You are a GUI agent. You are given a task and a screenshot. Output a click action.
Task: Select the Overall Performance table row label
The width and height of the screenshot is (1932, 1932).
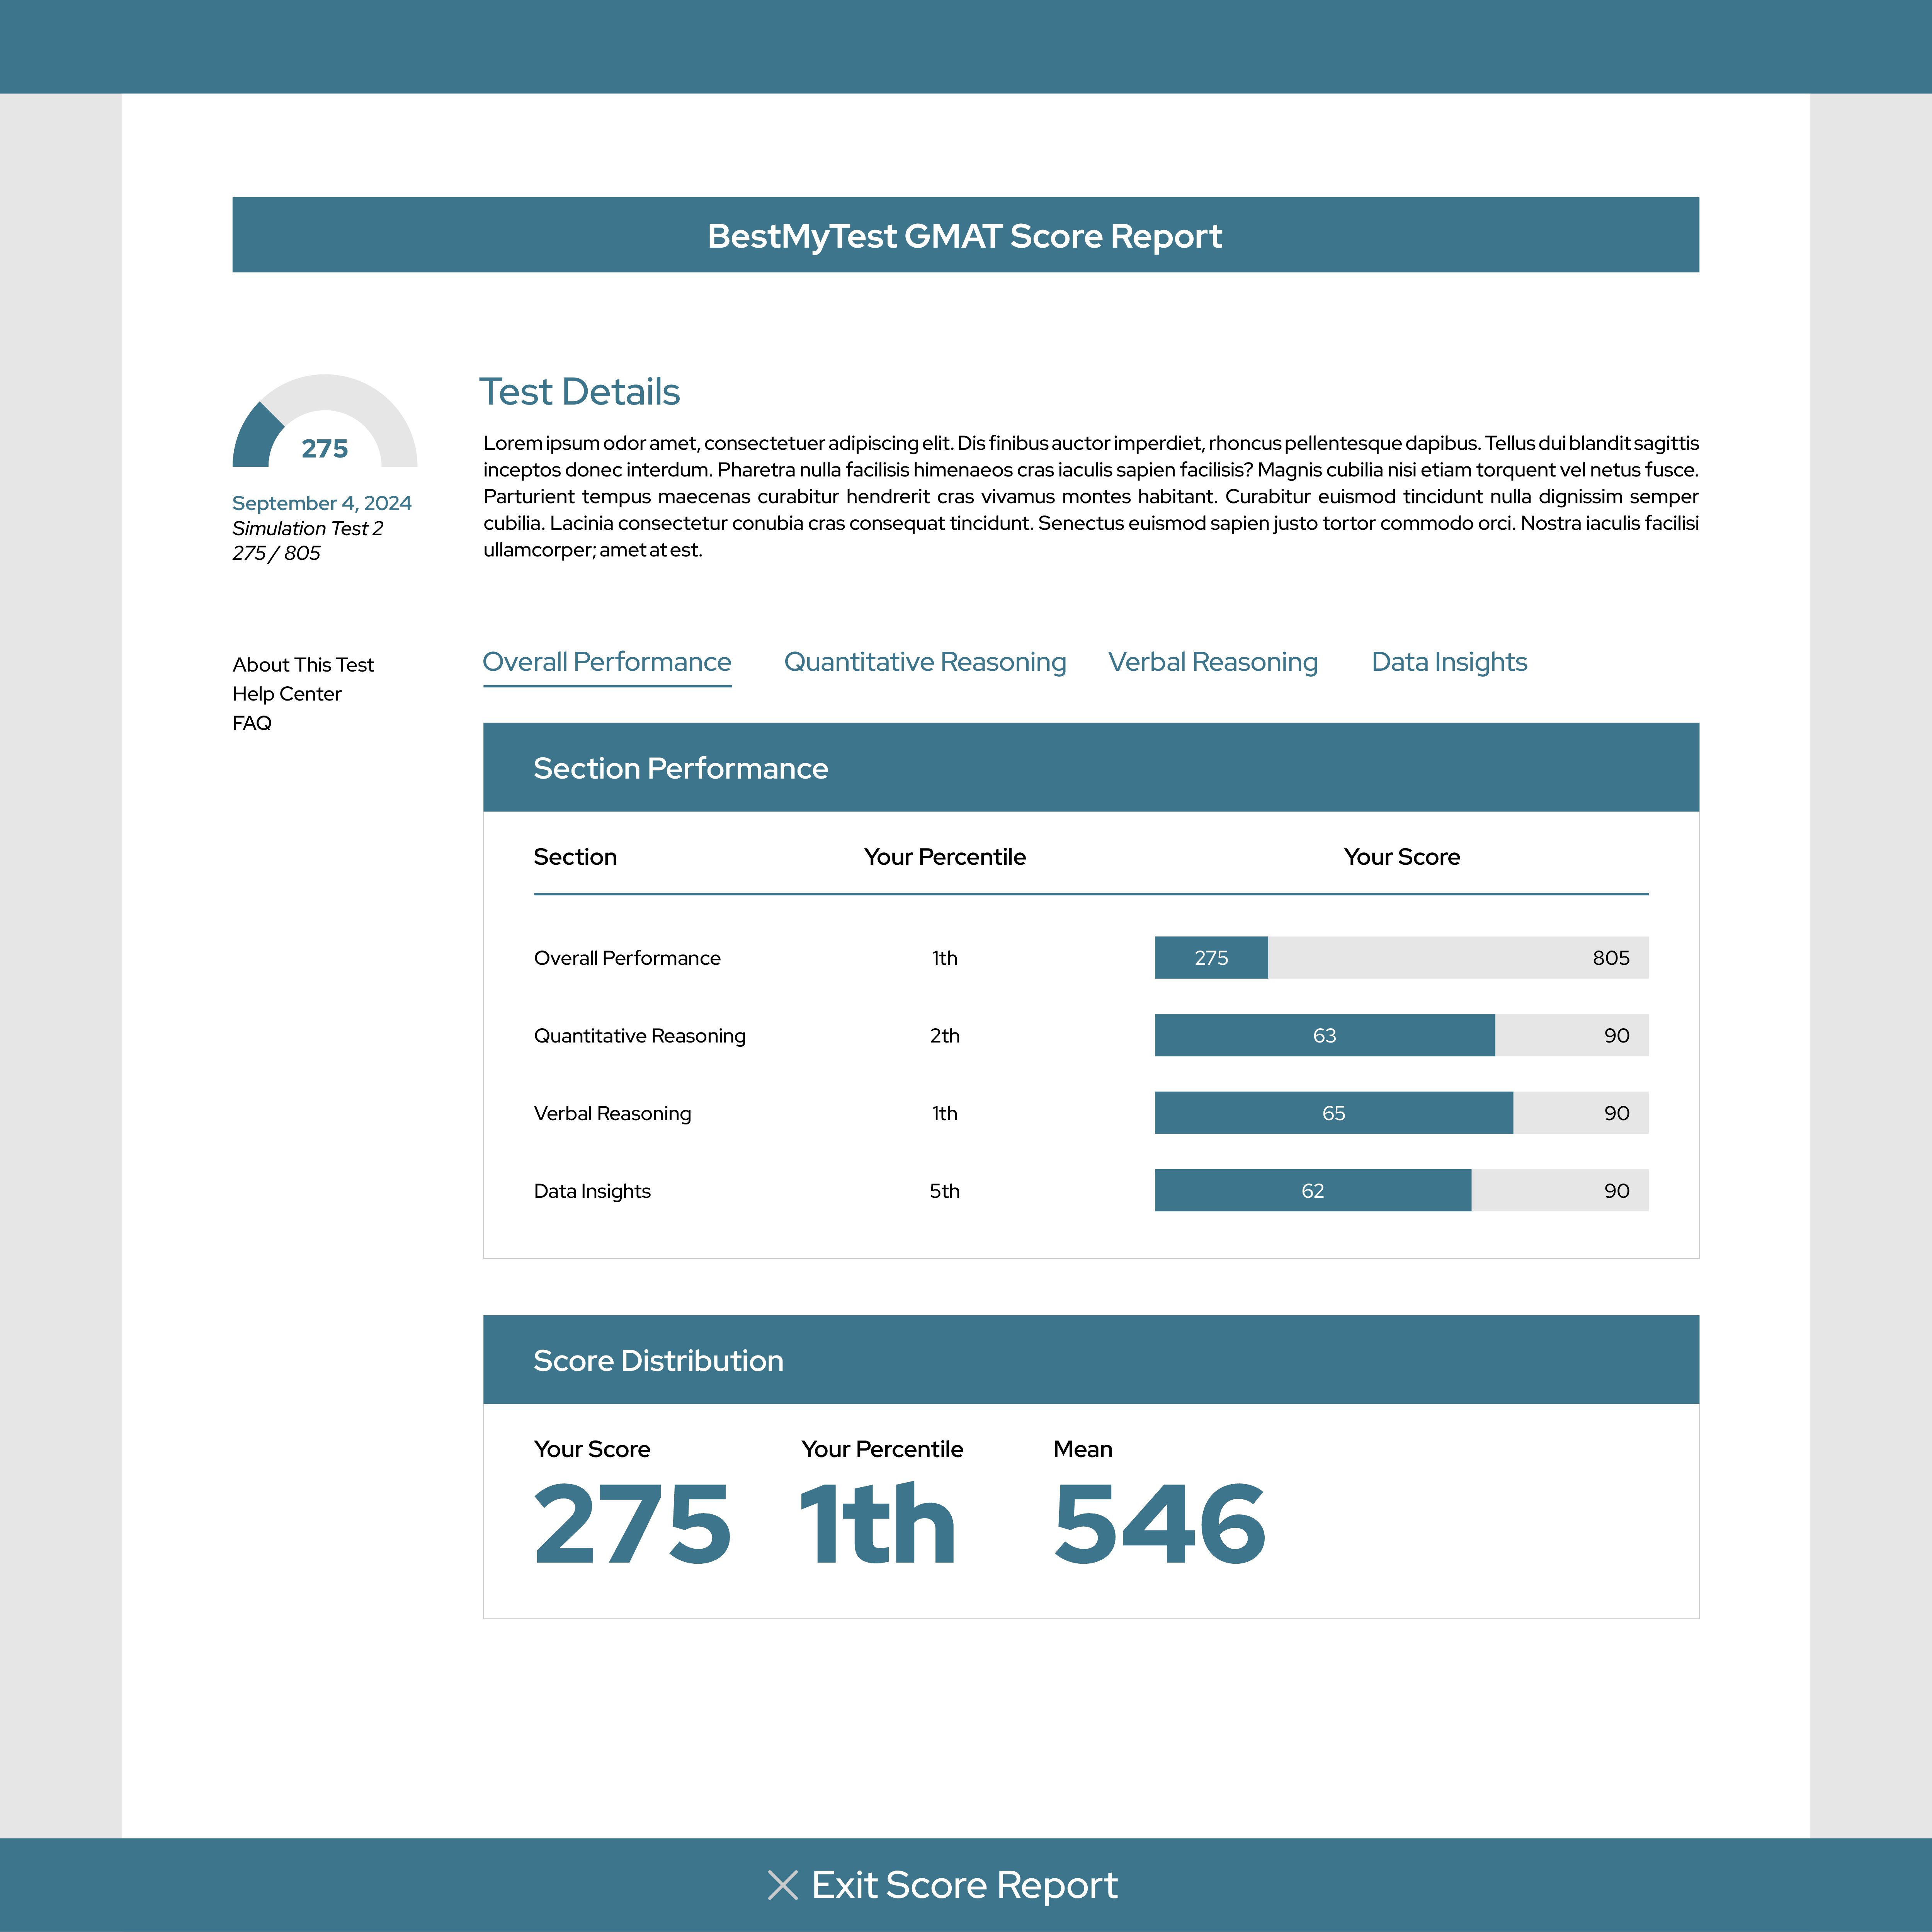pyautogui.click(x=627, y=958)
